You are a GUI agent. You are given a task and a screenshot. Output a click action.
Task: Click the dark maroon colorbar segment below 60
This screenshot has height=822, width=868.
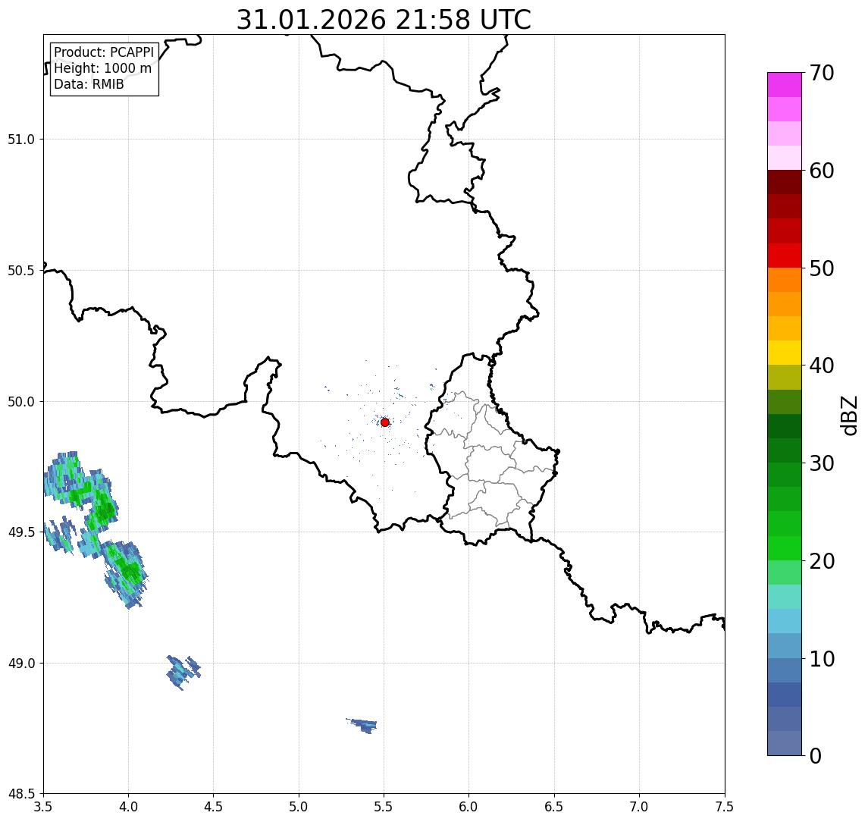pos(785,182)
